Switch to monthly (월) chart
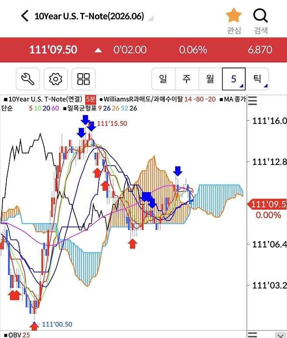Screen dimensions: 287x338 click(x=210, y=79)
